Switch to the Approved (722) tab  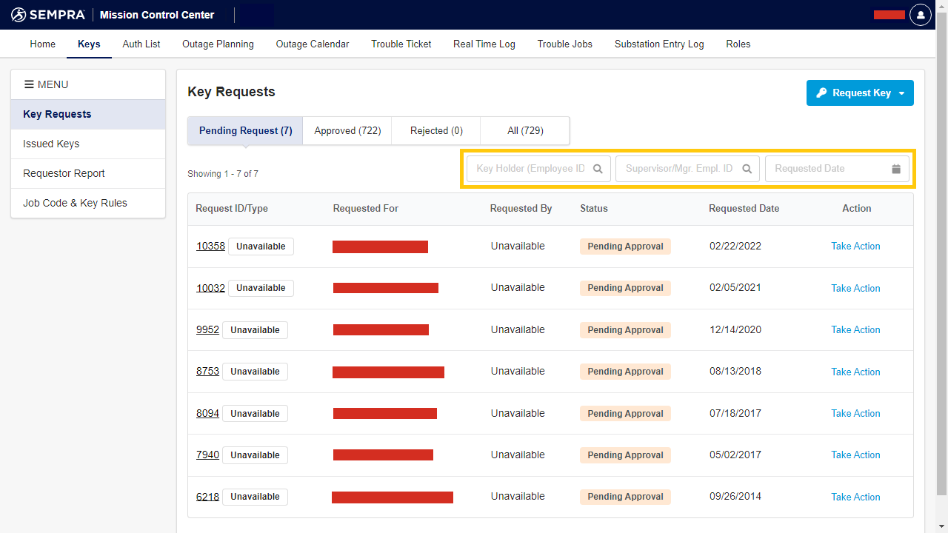pyautogui.click(x=347, y=130)
